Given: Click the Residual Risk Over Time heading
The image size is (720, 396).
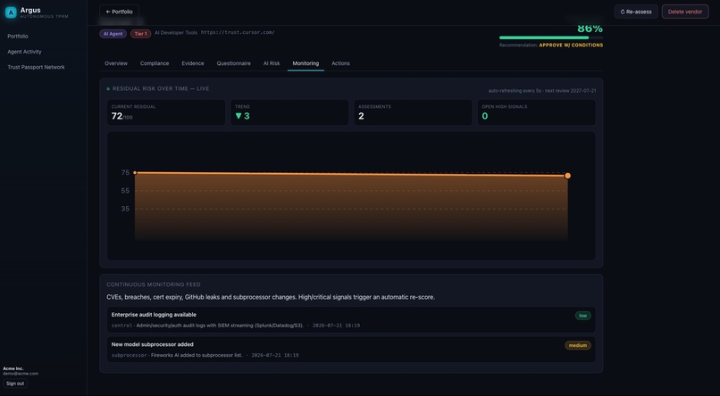Looking at the screenshot, I should click(161, 89).
